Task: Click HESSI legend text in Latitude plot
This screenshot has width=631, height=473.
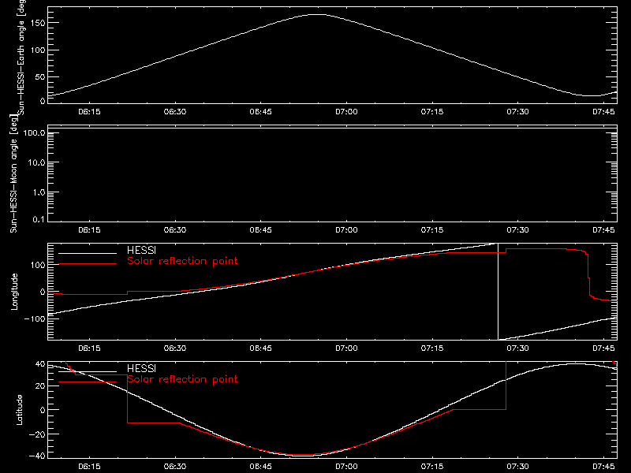Action: click(141, 368)
